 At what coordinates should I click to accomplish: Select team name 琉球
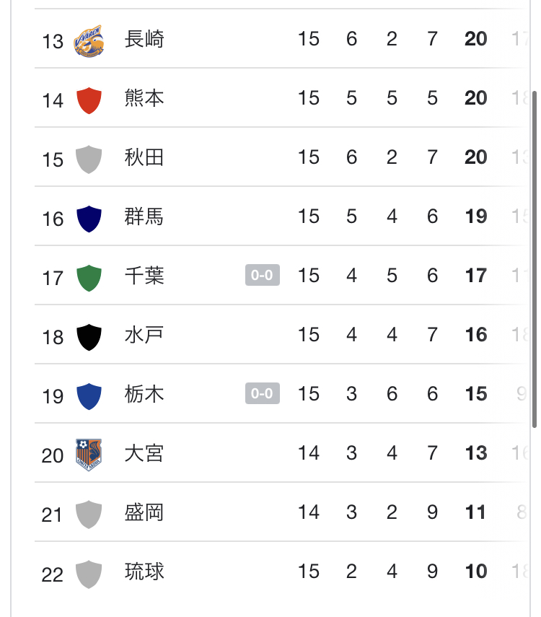pyautogui.click(x=144, y=572)
